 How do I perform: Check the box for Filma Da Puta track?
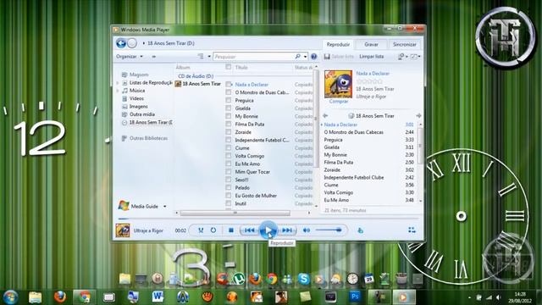tap(228, 124)
